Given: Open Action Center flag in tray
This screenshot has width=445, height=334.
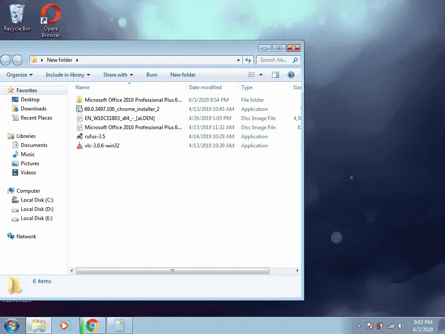Looking at the screenshot, I should 369,326.
